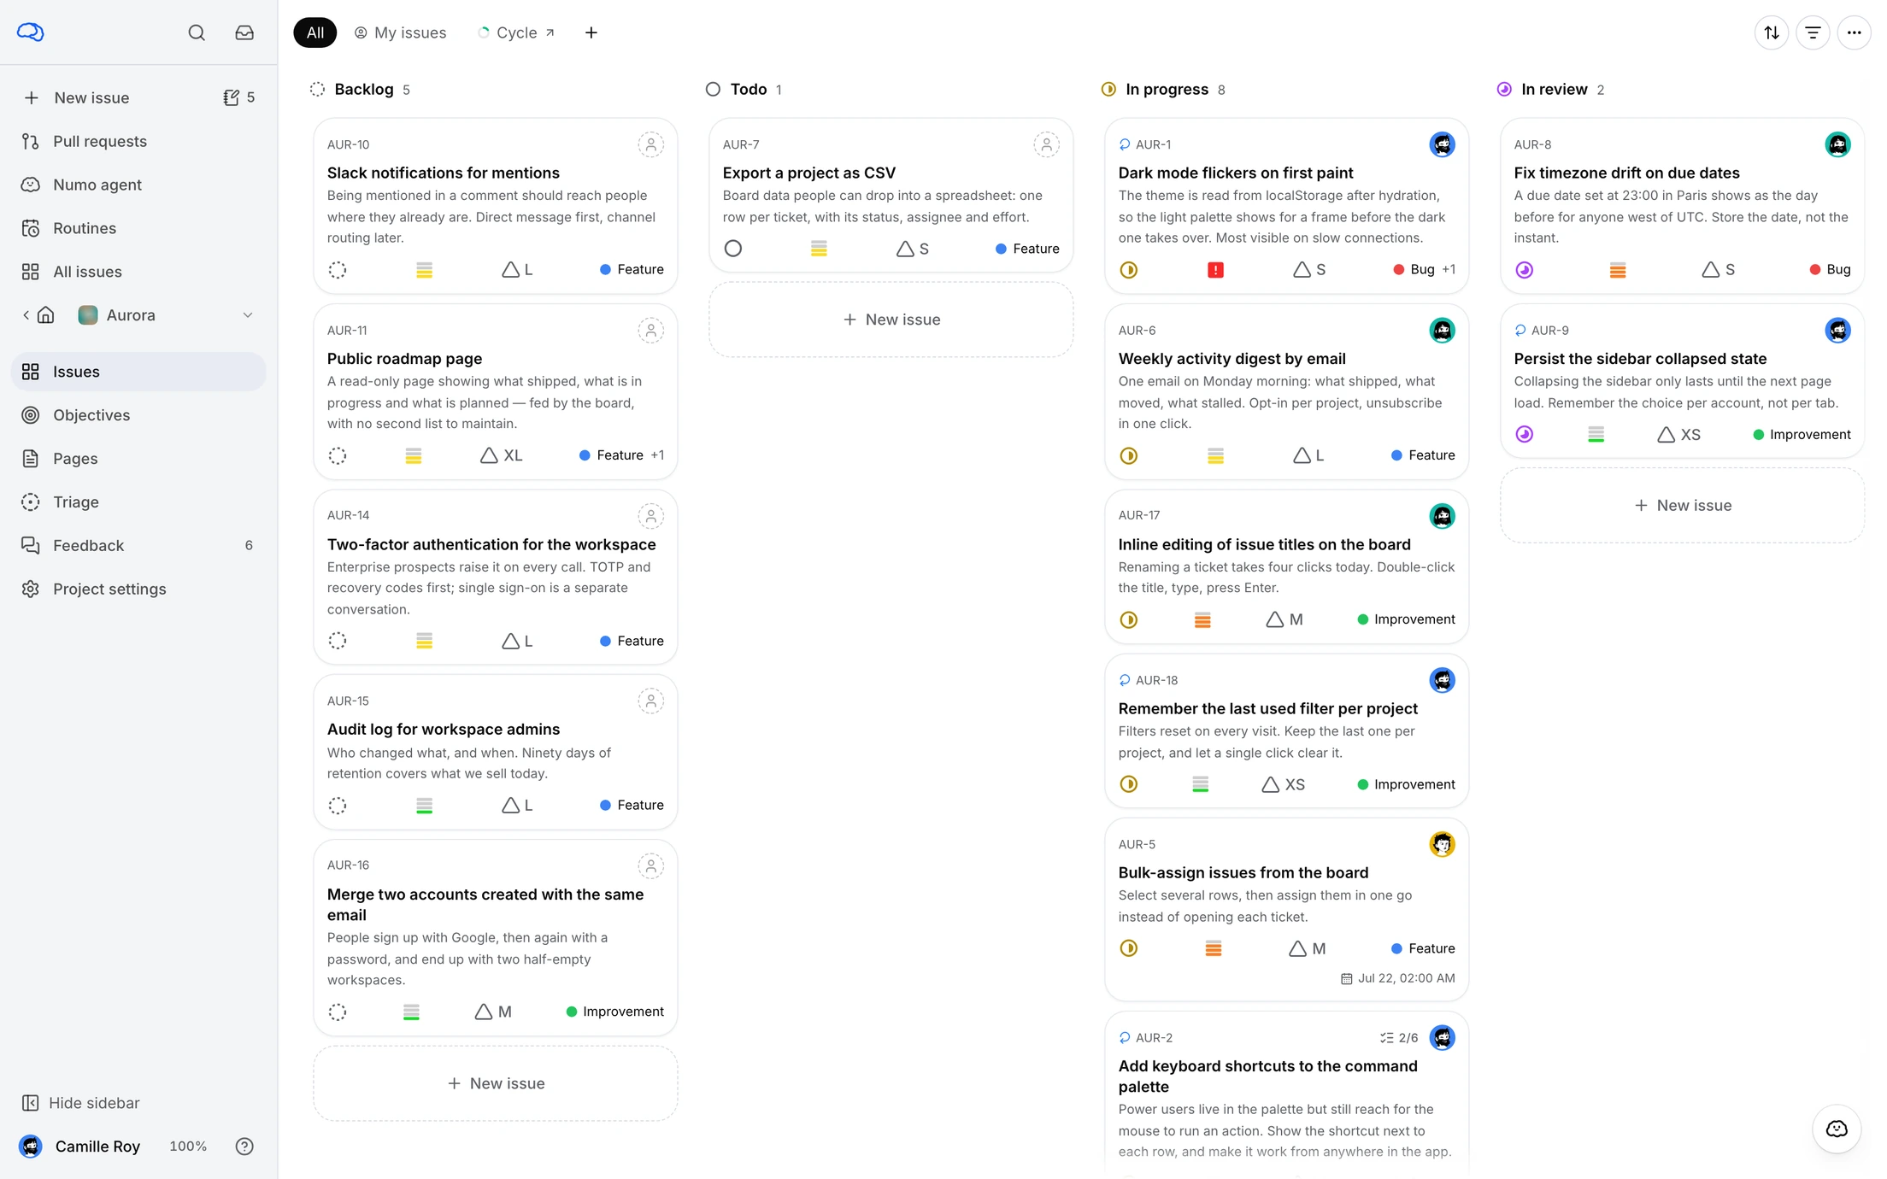
Task: Click the help question mark icon
Action: (244, 1147)
